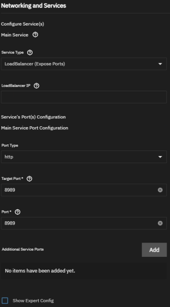This screenshot has width=170, height=307.
Task: Open the Target Port help tooltip
Action: point(29,179)
